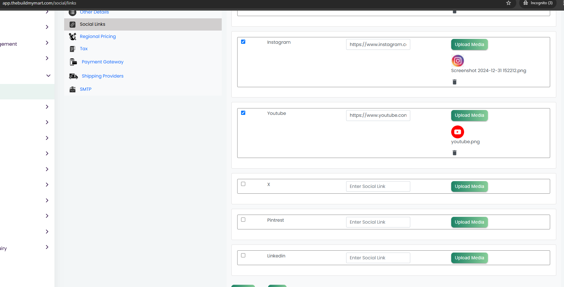
Task: Delete the Instagram media with trash icon
Action: (x=454, y=82)
